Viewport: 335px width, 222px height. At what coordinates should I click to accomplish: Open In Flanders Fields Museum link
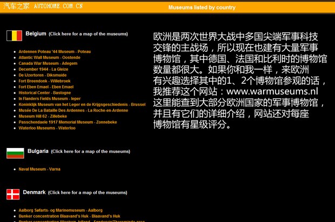pyautogui.click(x=49, y=98)
